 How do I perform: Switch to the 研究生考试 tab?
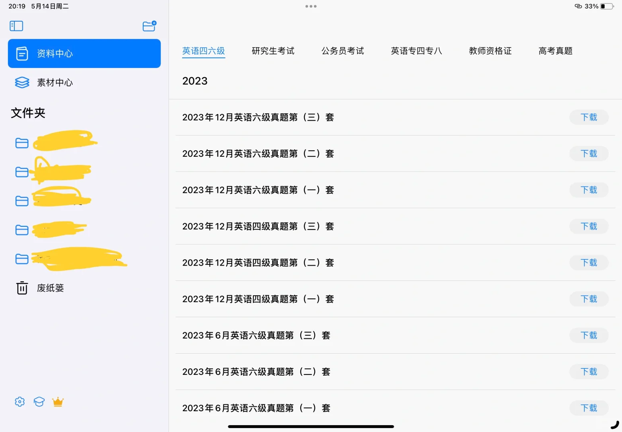pos(273,51)
